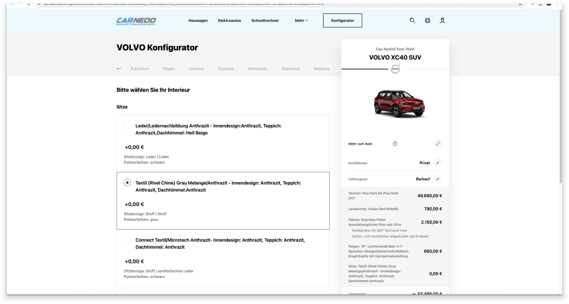Click the Konfigurator button in header
Image resolution: width=569 pixels, height=304 pixels.
pyautogui.click(x=342, y=21)
